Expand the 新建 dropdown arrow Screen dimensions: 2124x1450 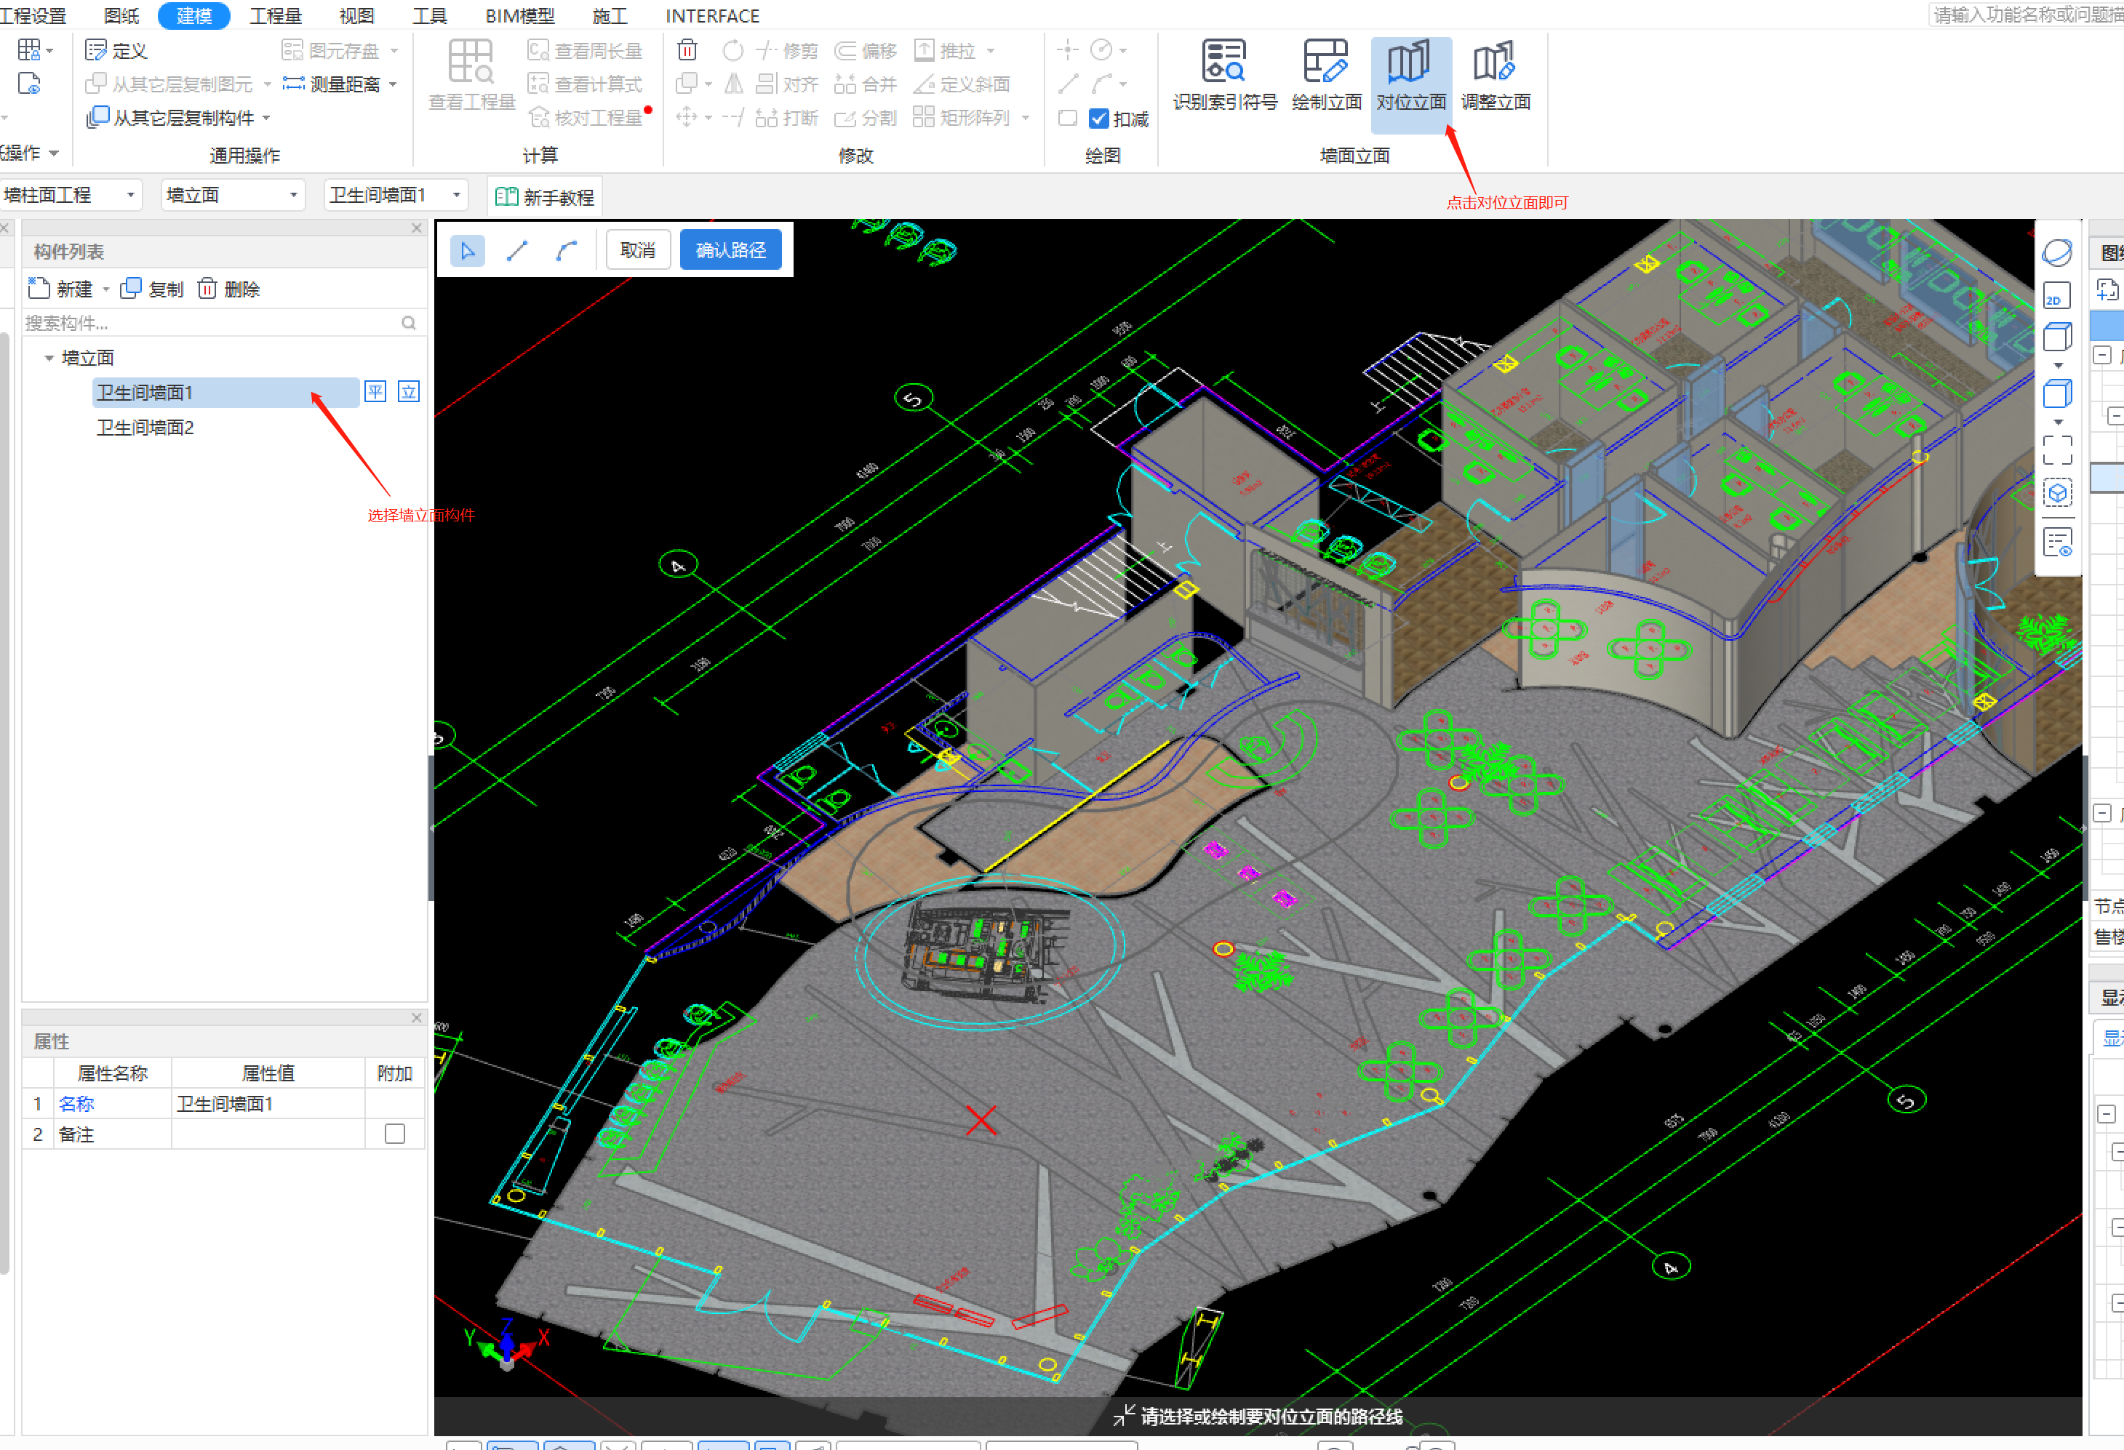[x=106, y=289]
